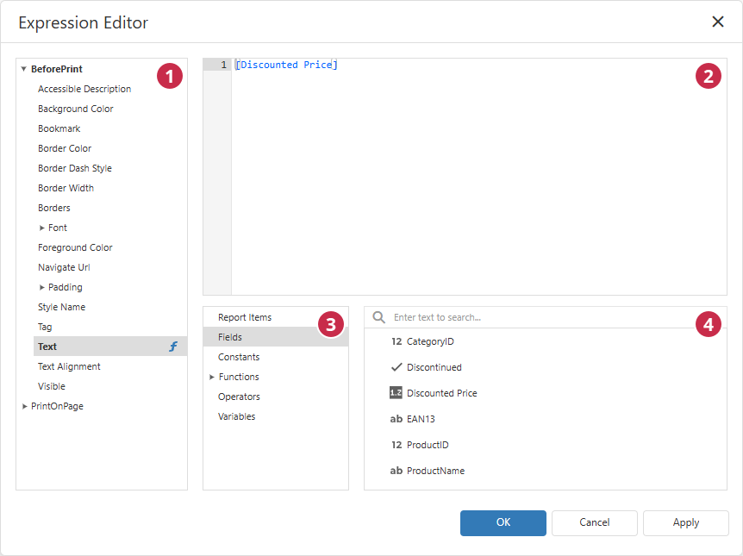The height and width of the screenshot is (556, 743).
Task: Pick the EAN13 field
Action: [421, 419]
